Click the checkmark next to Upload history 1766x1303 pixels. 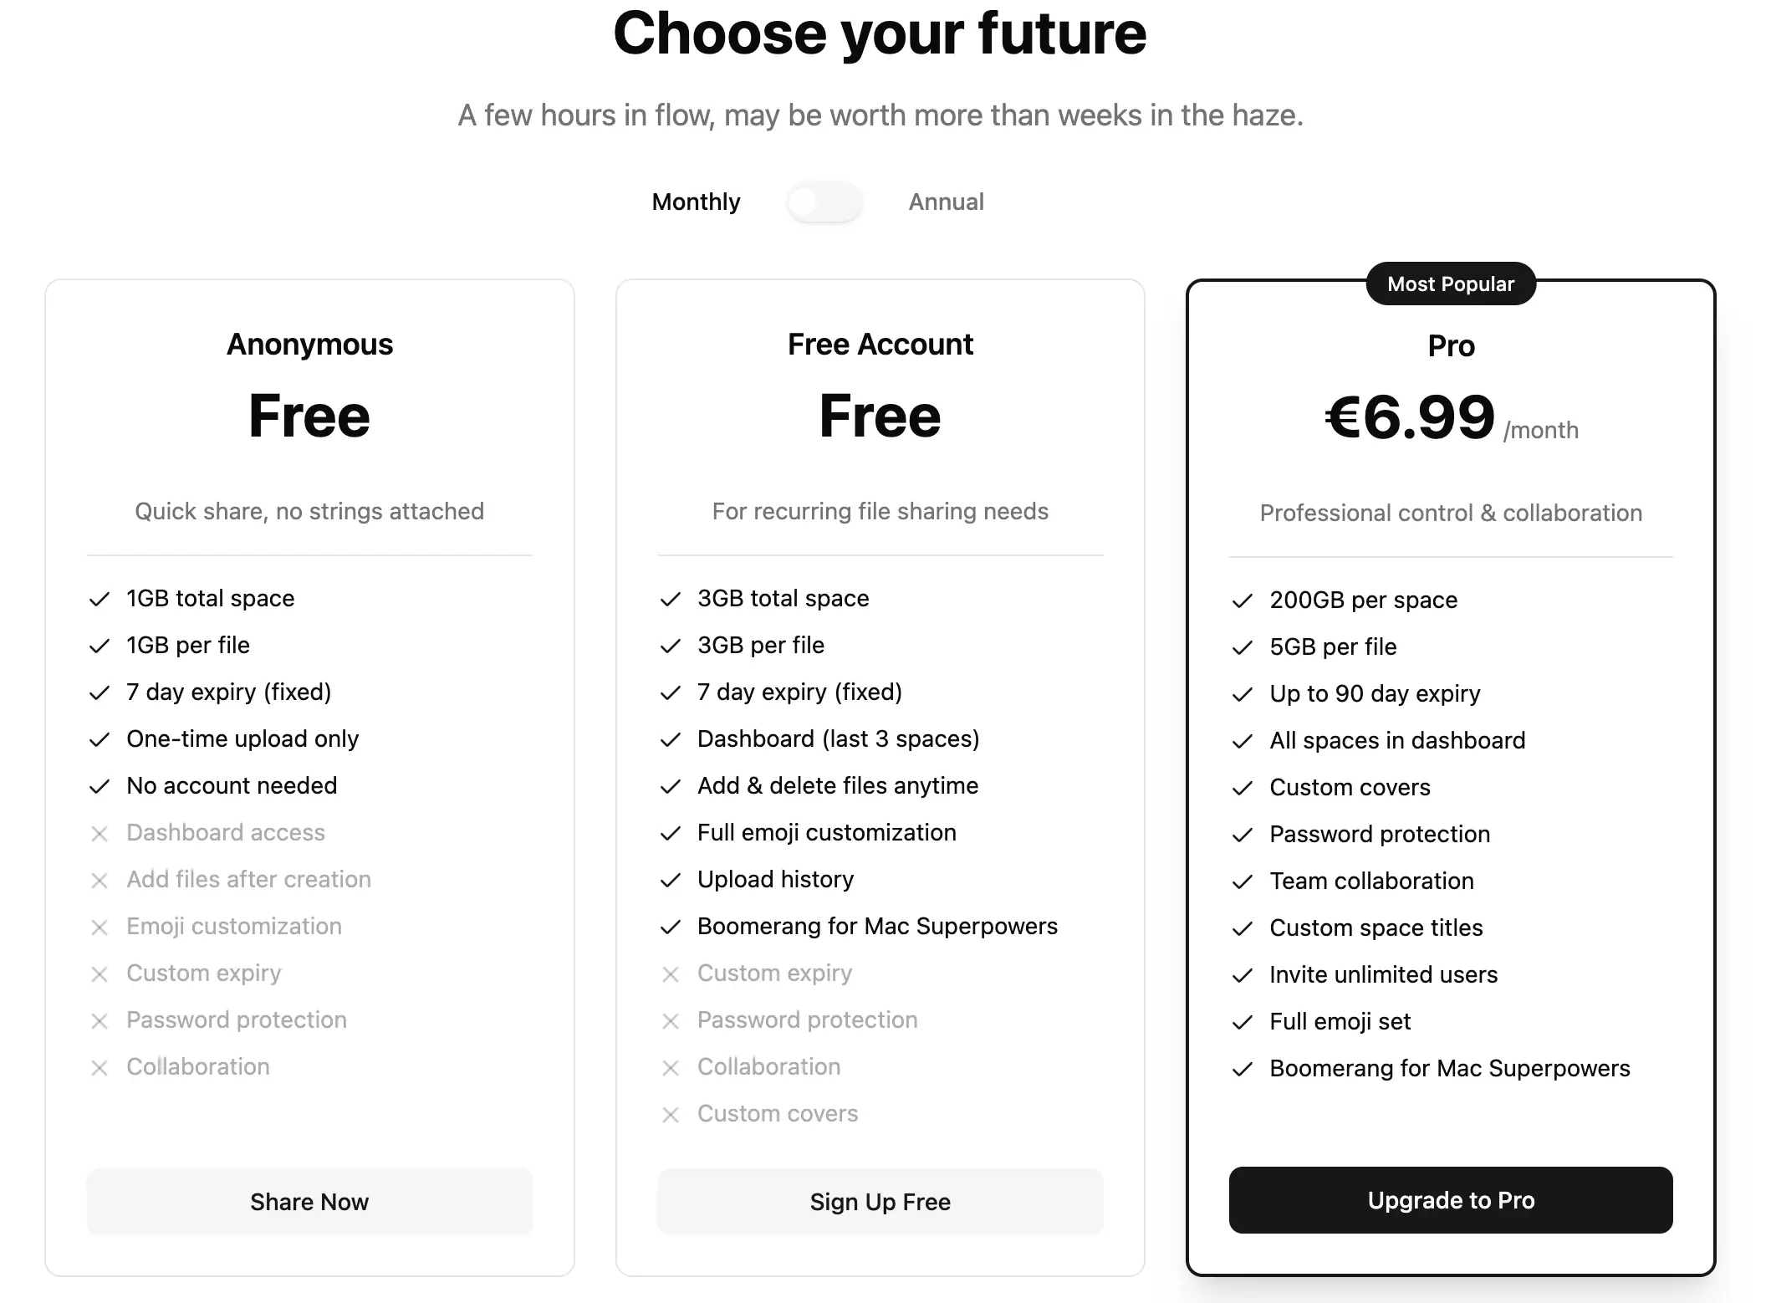click(x=671, y=880)
